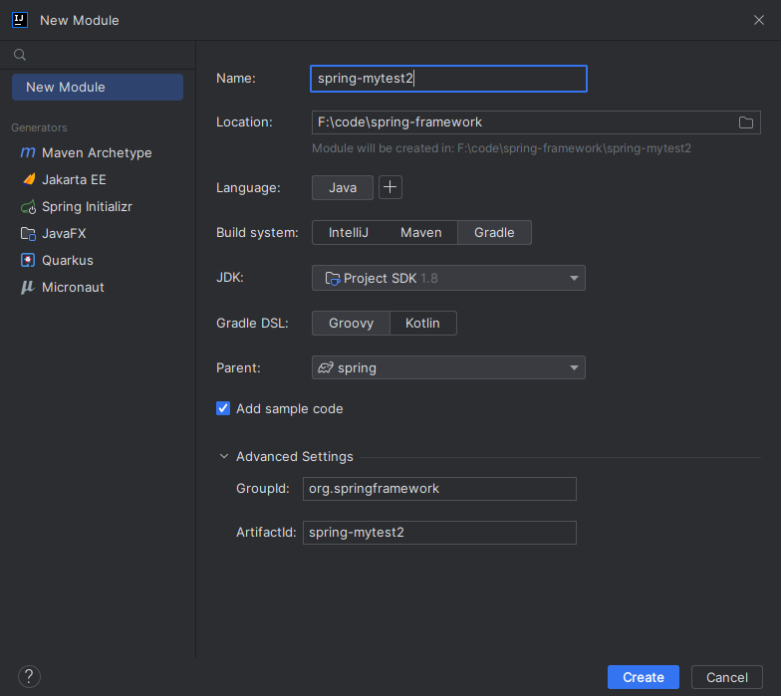Choose Groovy as Gradle DSL

click(351, 323)
